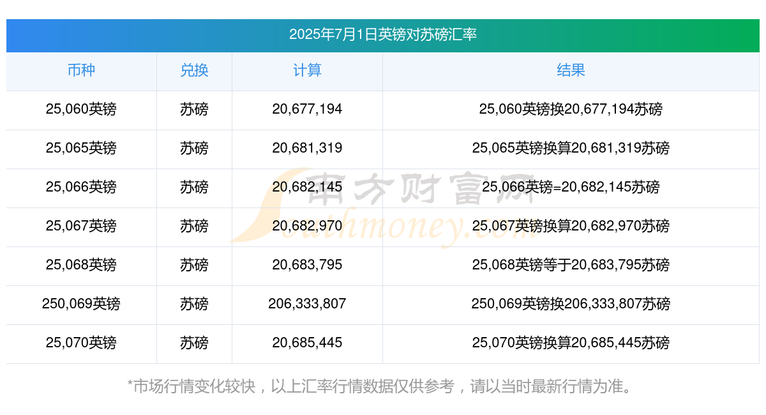Click result 25,066英镑=20,682,145苏磅
This screenshot has width=766, height=415.
571,187
